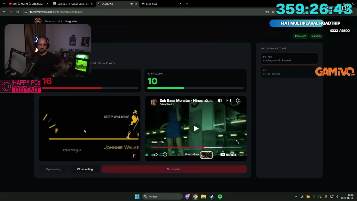The width and height of the screenshot is (357, 201).
Task: Click the Steam icon in system tray
Action: (x=302, y=197)
